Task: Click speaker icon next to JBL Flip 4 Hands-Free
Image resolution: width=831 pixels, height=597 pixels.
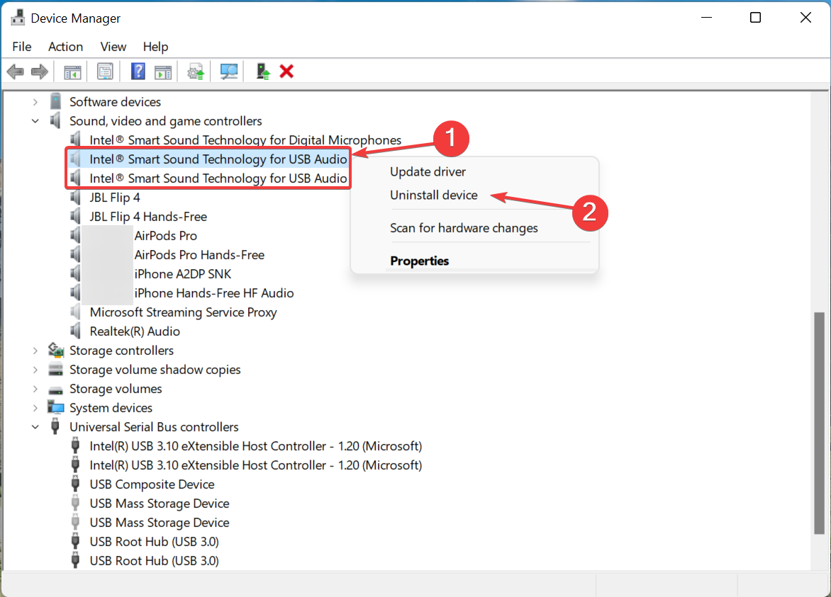Action: 75,216
